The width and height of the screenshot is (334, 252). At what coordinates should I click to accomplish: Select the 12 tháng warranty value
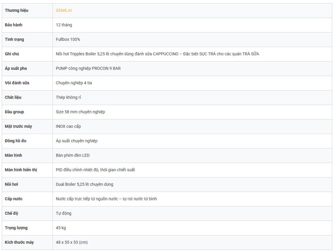click(64, 25)
